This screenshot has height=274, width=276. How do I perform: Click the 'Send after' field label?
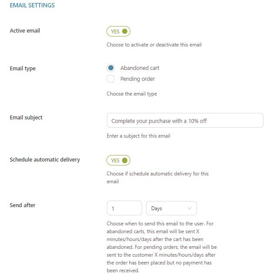click(x=23, y=205)
